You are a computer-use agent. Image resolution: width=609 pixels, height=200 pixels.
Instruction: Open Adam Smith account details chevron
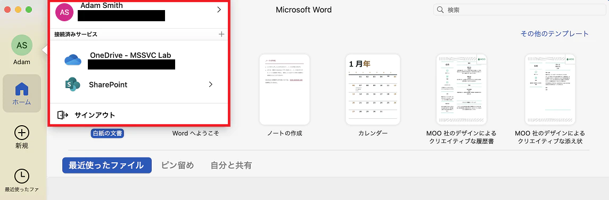point(219,10)
